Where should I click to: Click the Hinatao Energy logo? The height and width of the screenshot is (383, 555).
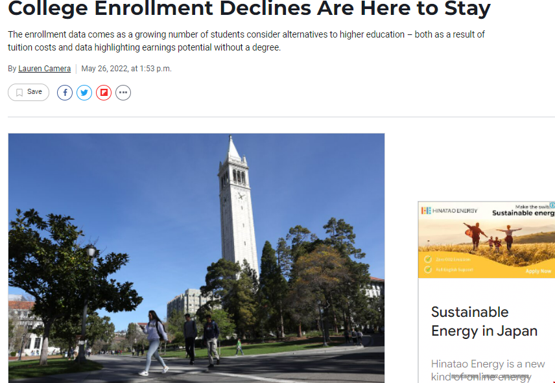(x=449, y=211)
